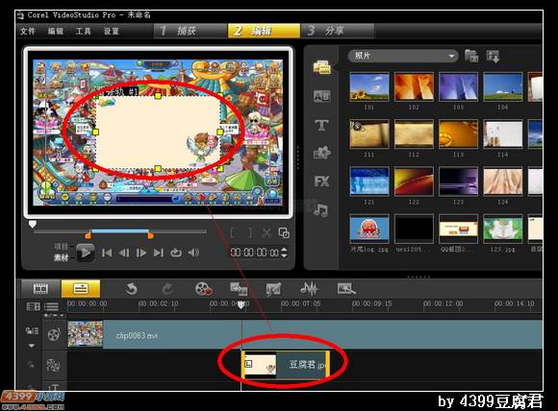Open the Sound Mixer waveform icon

point(309,288)
